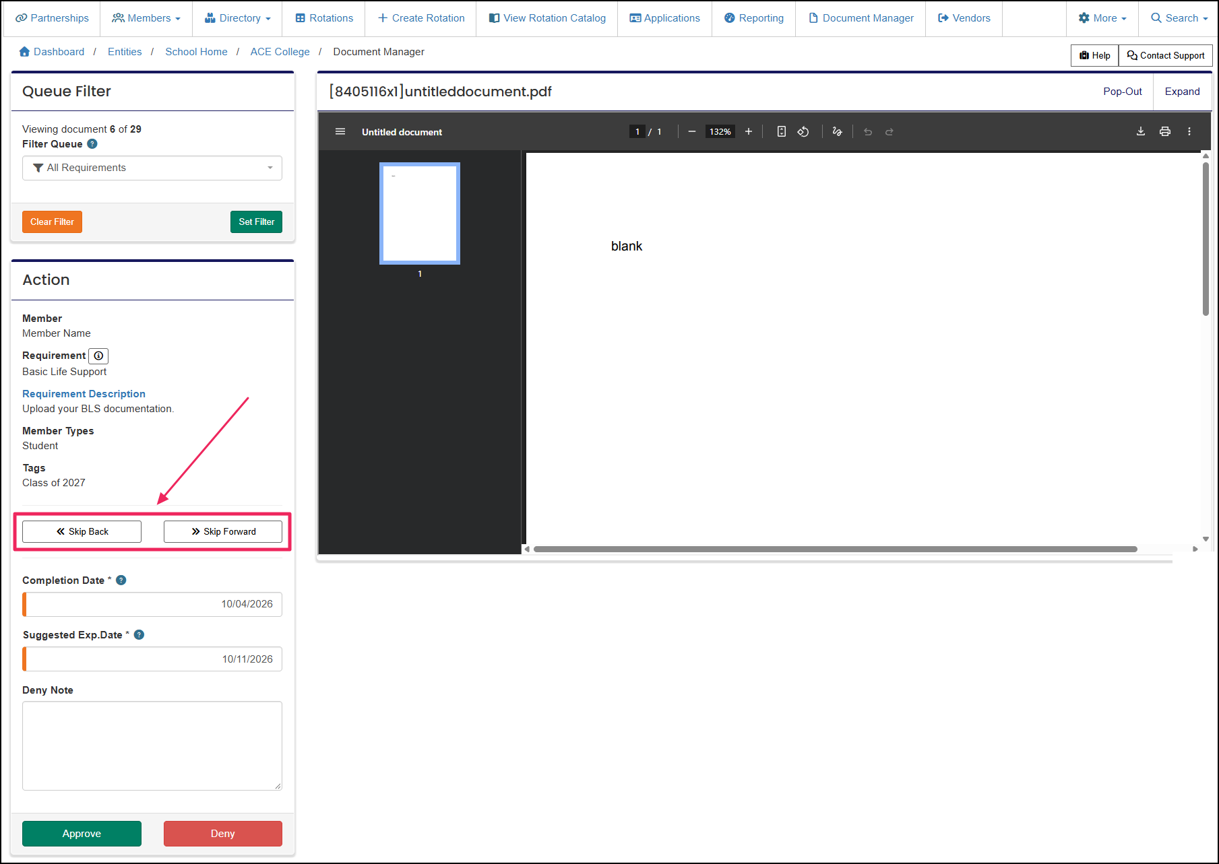The width and height of the screenshot is (1219, 864).
Task: Show Requirement info icon details
Action: coord(98,356)
